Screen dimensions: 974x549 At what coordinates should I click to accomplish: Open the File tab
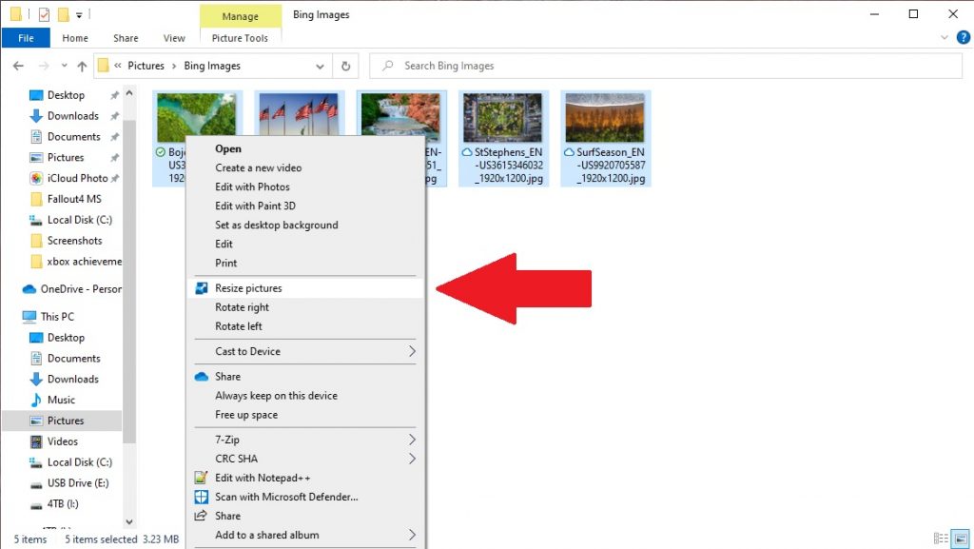click(26, 38)
